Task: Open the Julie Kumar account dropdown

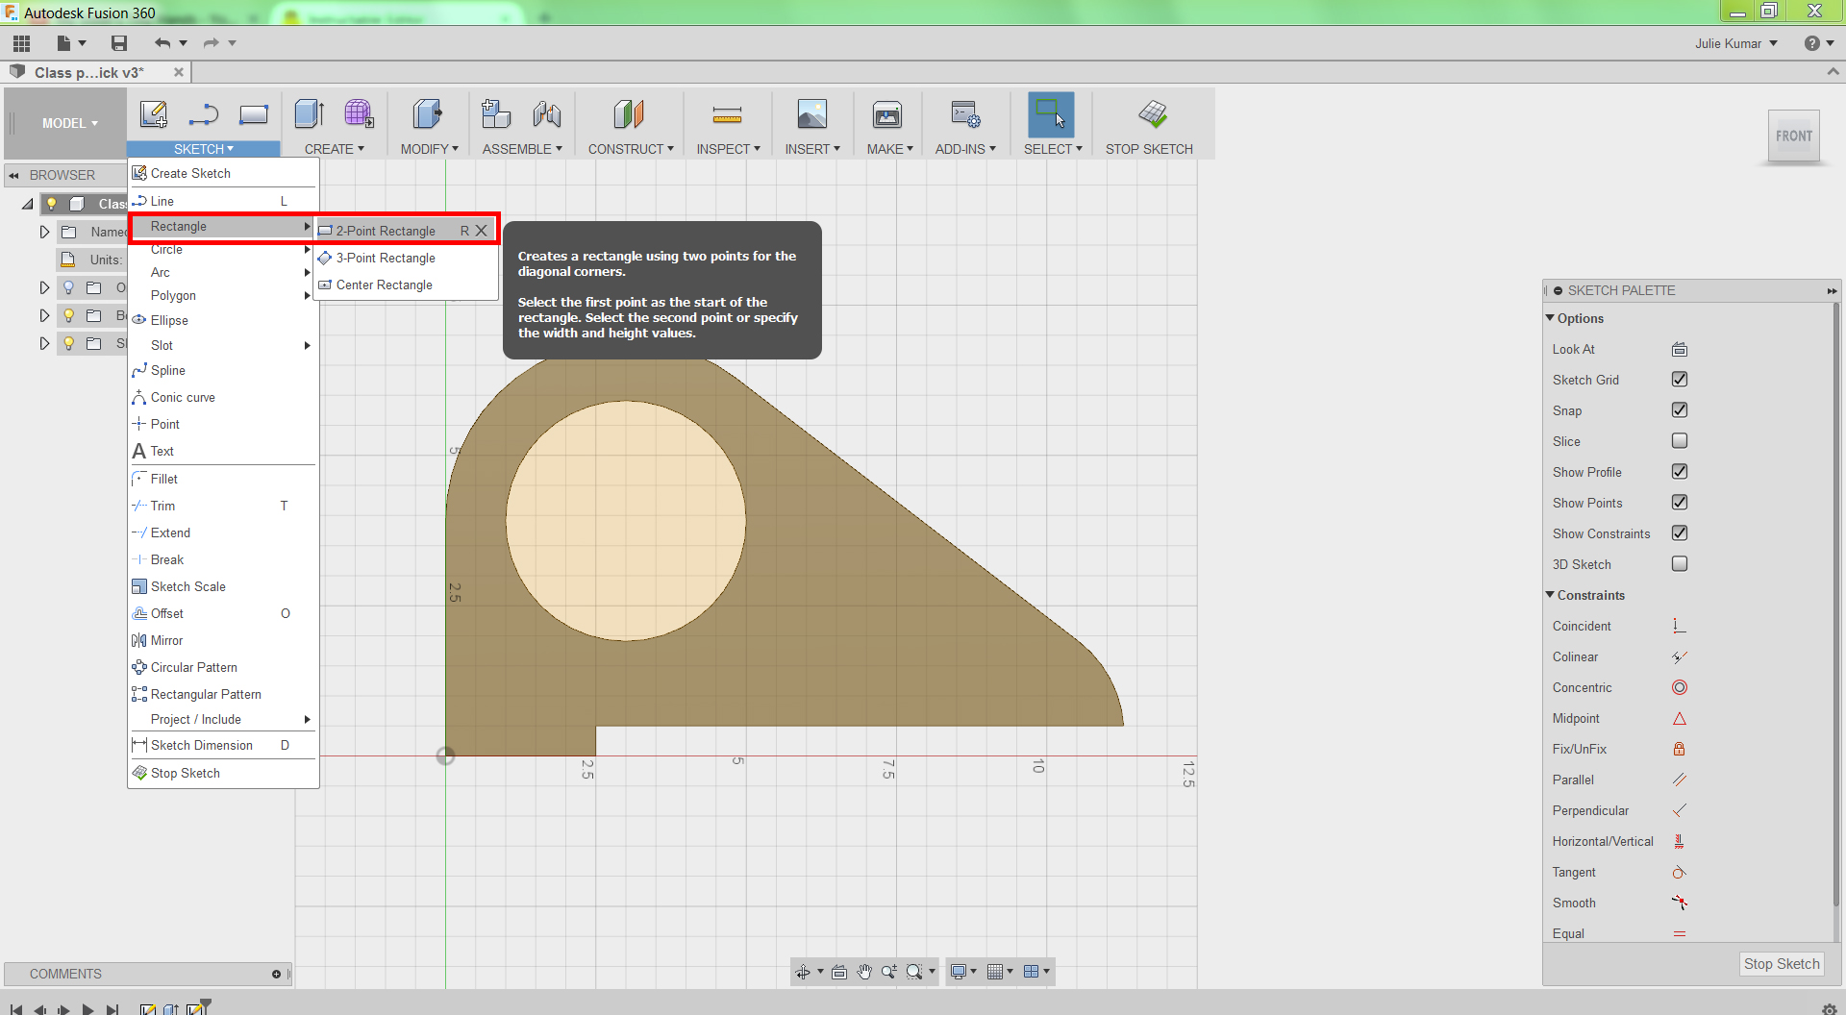Action: (x=1736, y=43)
